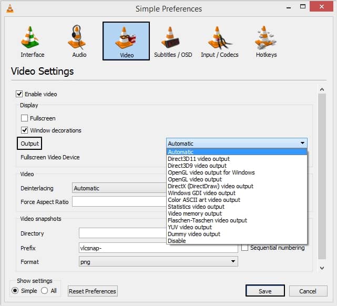Choose Statistics video output
The height and width of the screenshot is (306, 337).
point(237,207)
